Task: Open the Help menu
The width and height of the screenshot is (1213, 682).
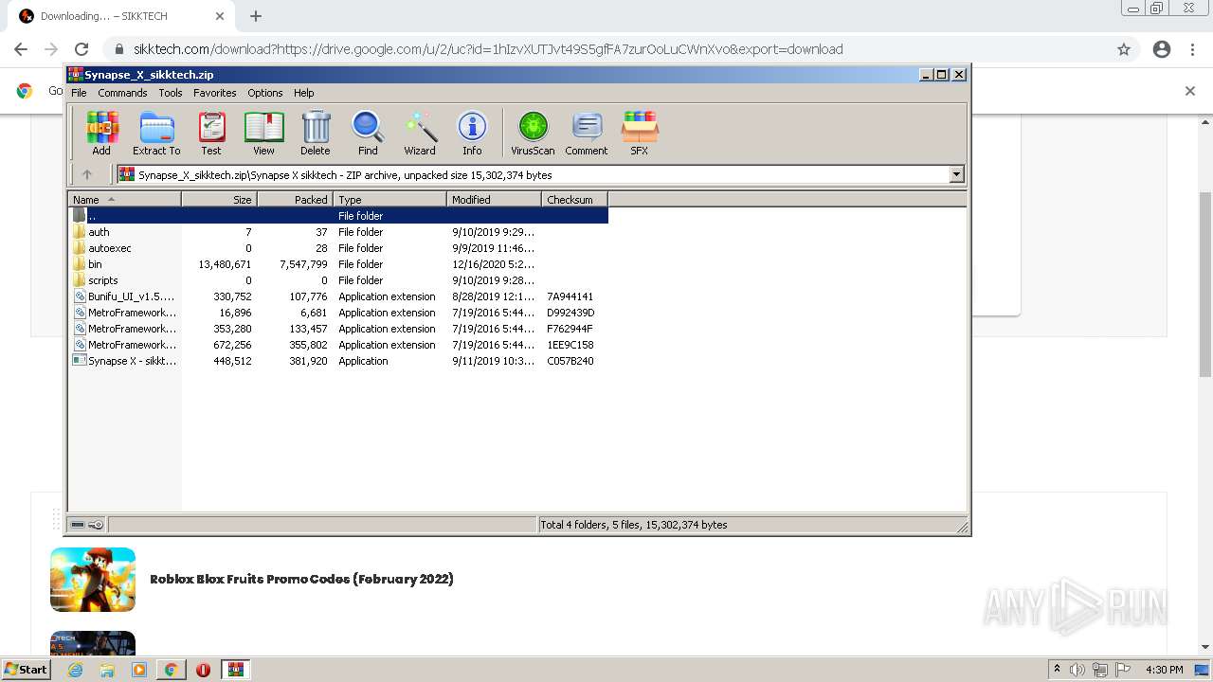Action: click(303, 93)
